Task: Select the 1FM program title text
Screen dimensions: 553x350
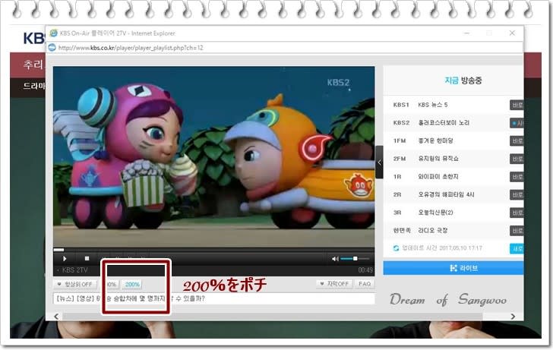Action: 435,141
